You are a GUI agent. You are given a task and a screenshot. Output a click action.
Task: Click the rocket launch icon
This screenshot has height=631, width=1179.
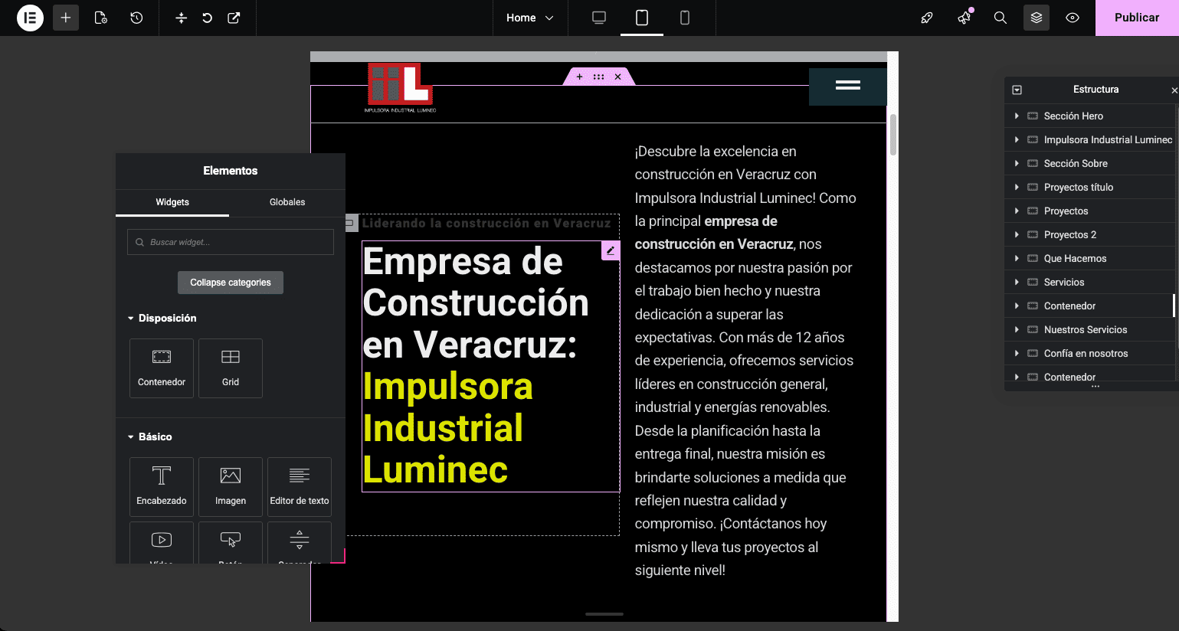coord(927,18)
